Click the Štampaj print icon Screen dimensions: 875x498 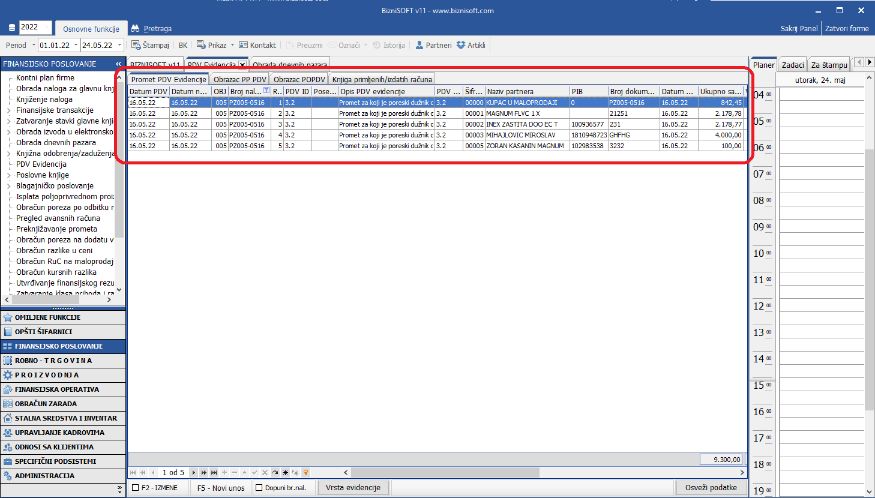[136, 45]
